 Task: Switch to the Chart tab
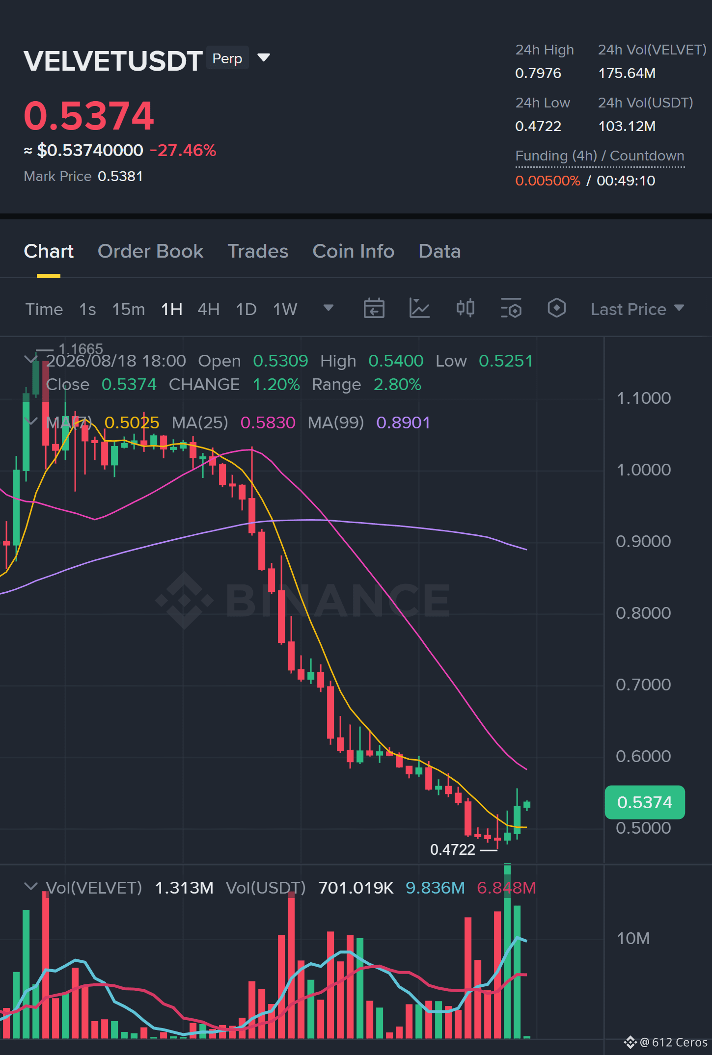tap(49, 251)
